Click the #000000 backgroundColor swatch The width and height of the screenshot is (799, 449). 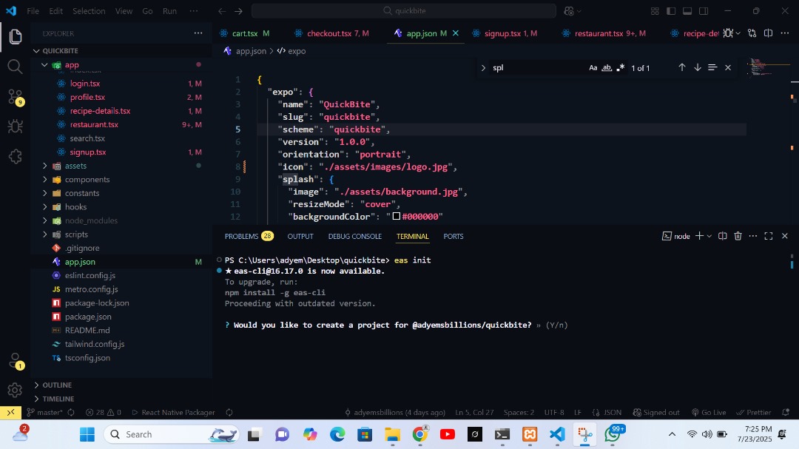(x=397, y=216)
